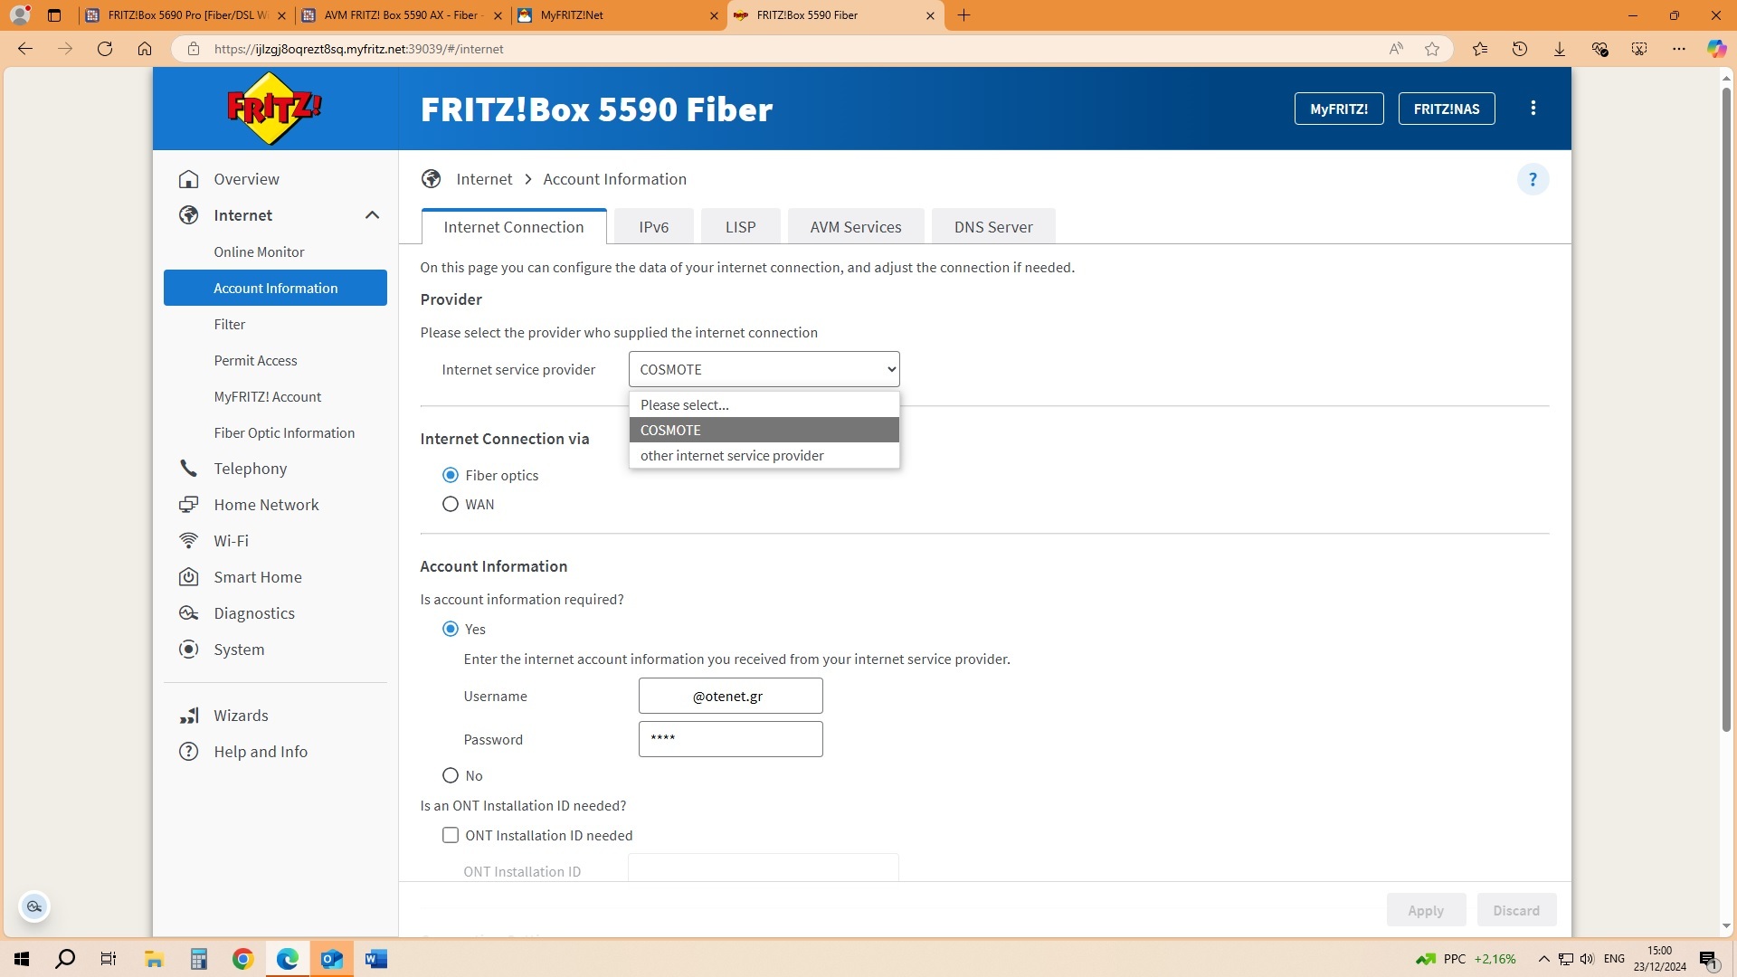Open Filter in sidebar
Screen dimensions: 1737x977
pyautogui.click(x=275, y=324)
